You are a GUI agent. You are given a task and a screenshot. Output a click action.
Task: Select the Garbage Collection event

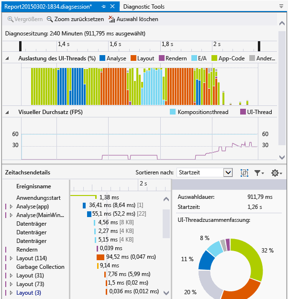click(x=40, y=267)
